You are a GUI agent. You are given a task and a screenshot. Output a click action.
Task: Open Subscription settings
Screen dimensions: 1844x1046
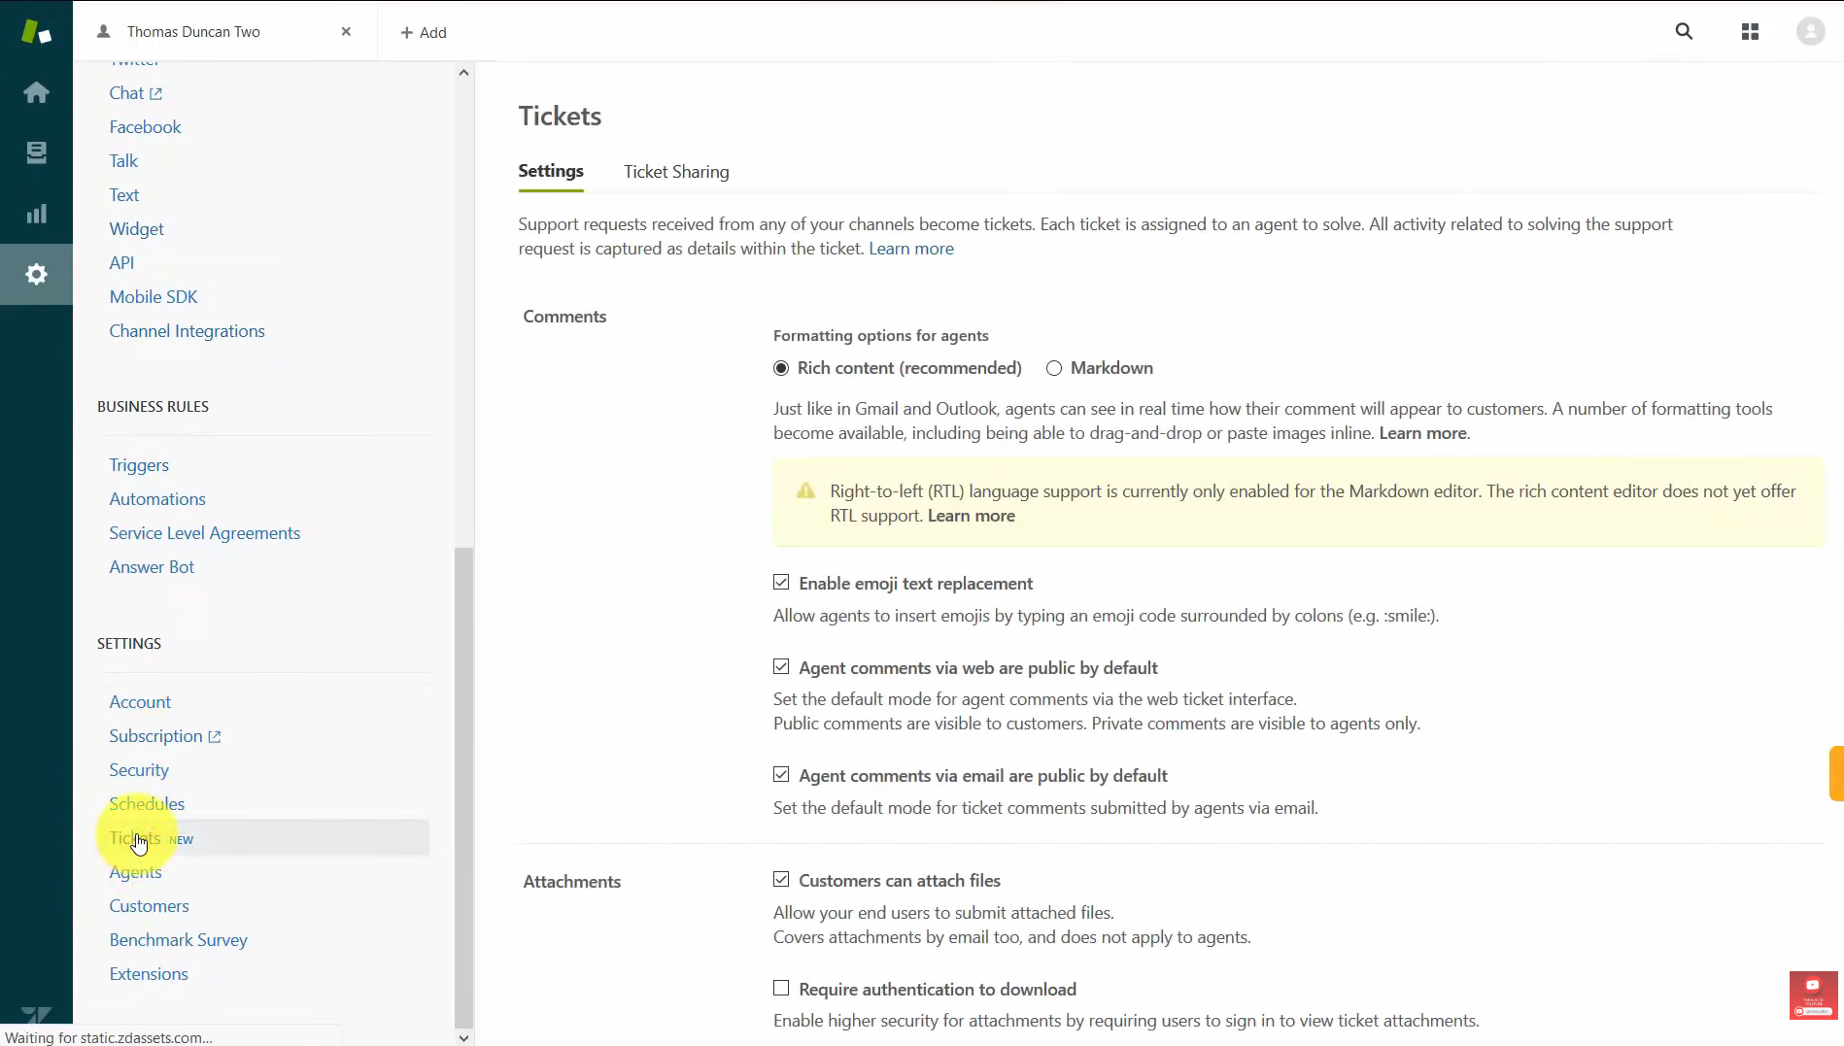point(155,736)
